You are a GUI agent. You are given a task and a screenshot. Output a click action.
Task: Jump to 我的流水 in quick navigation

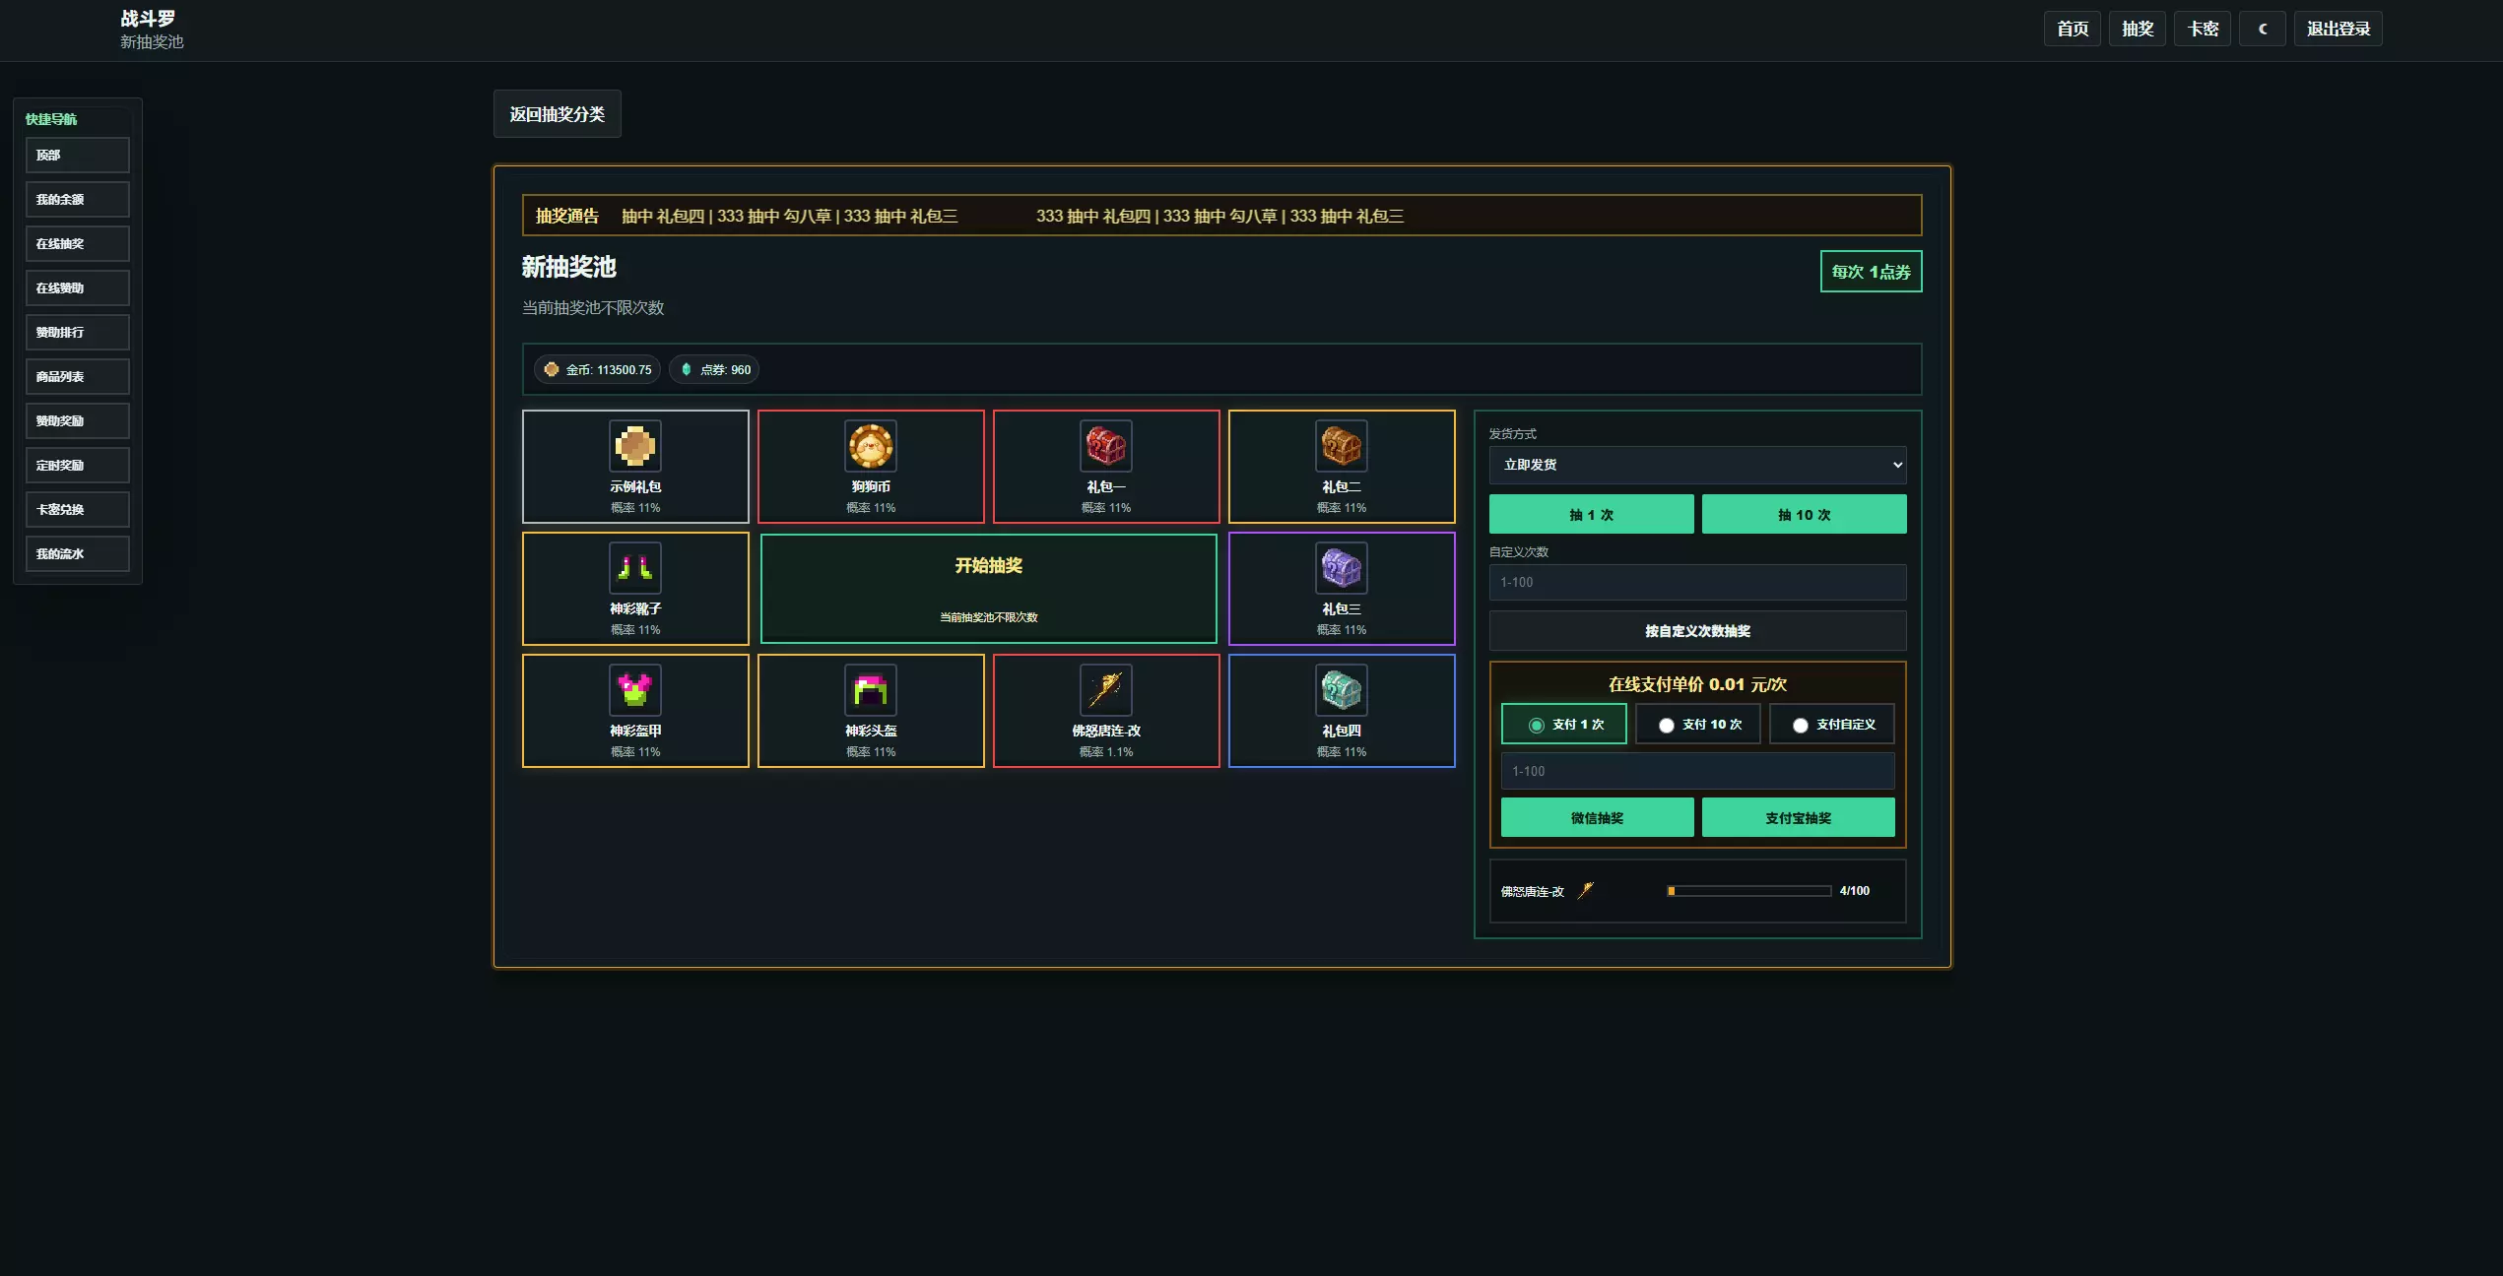[x=78, y=554]
